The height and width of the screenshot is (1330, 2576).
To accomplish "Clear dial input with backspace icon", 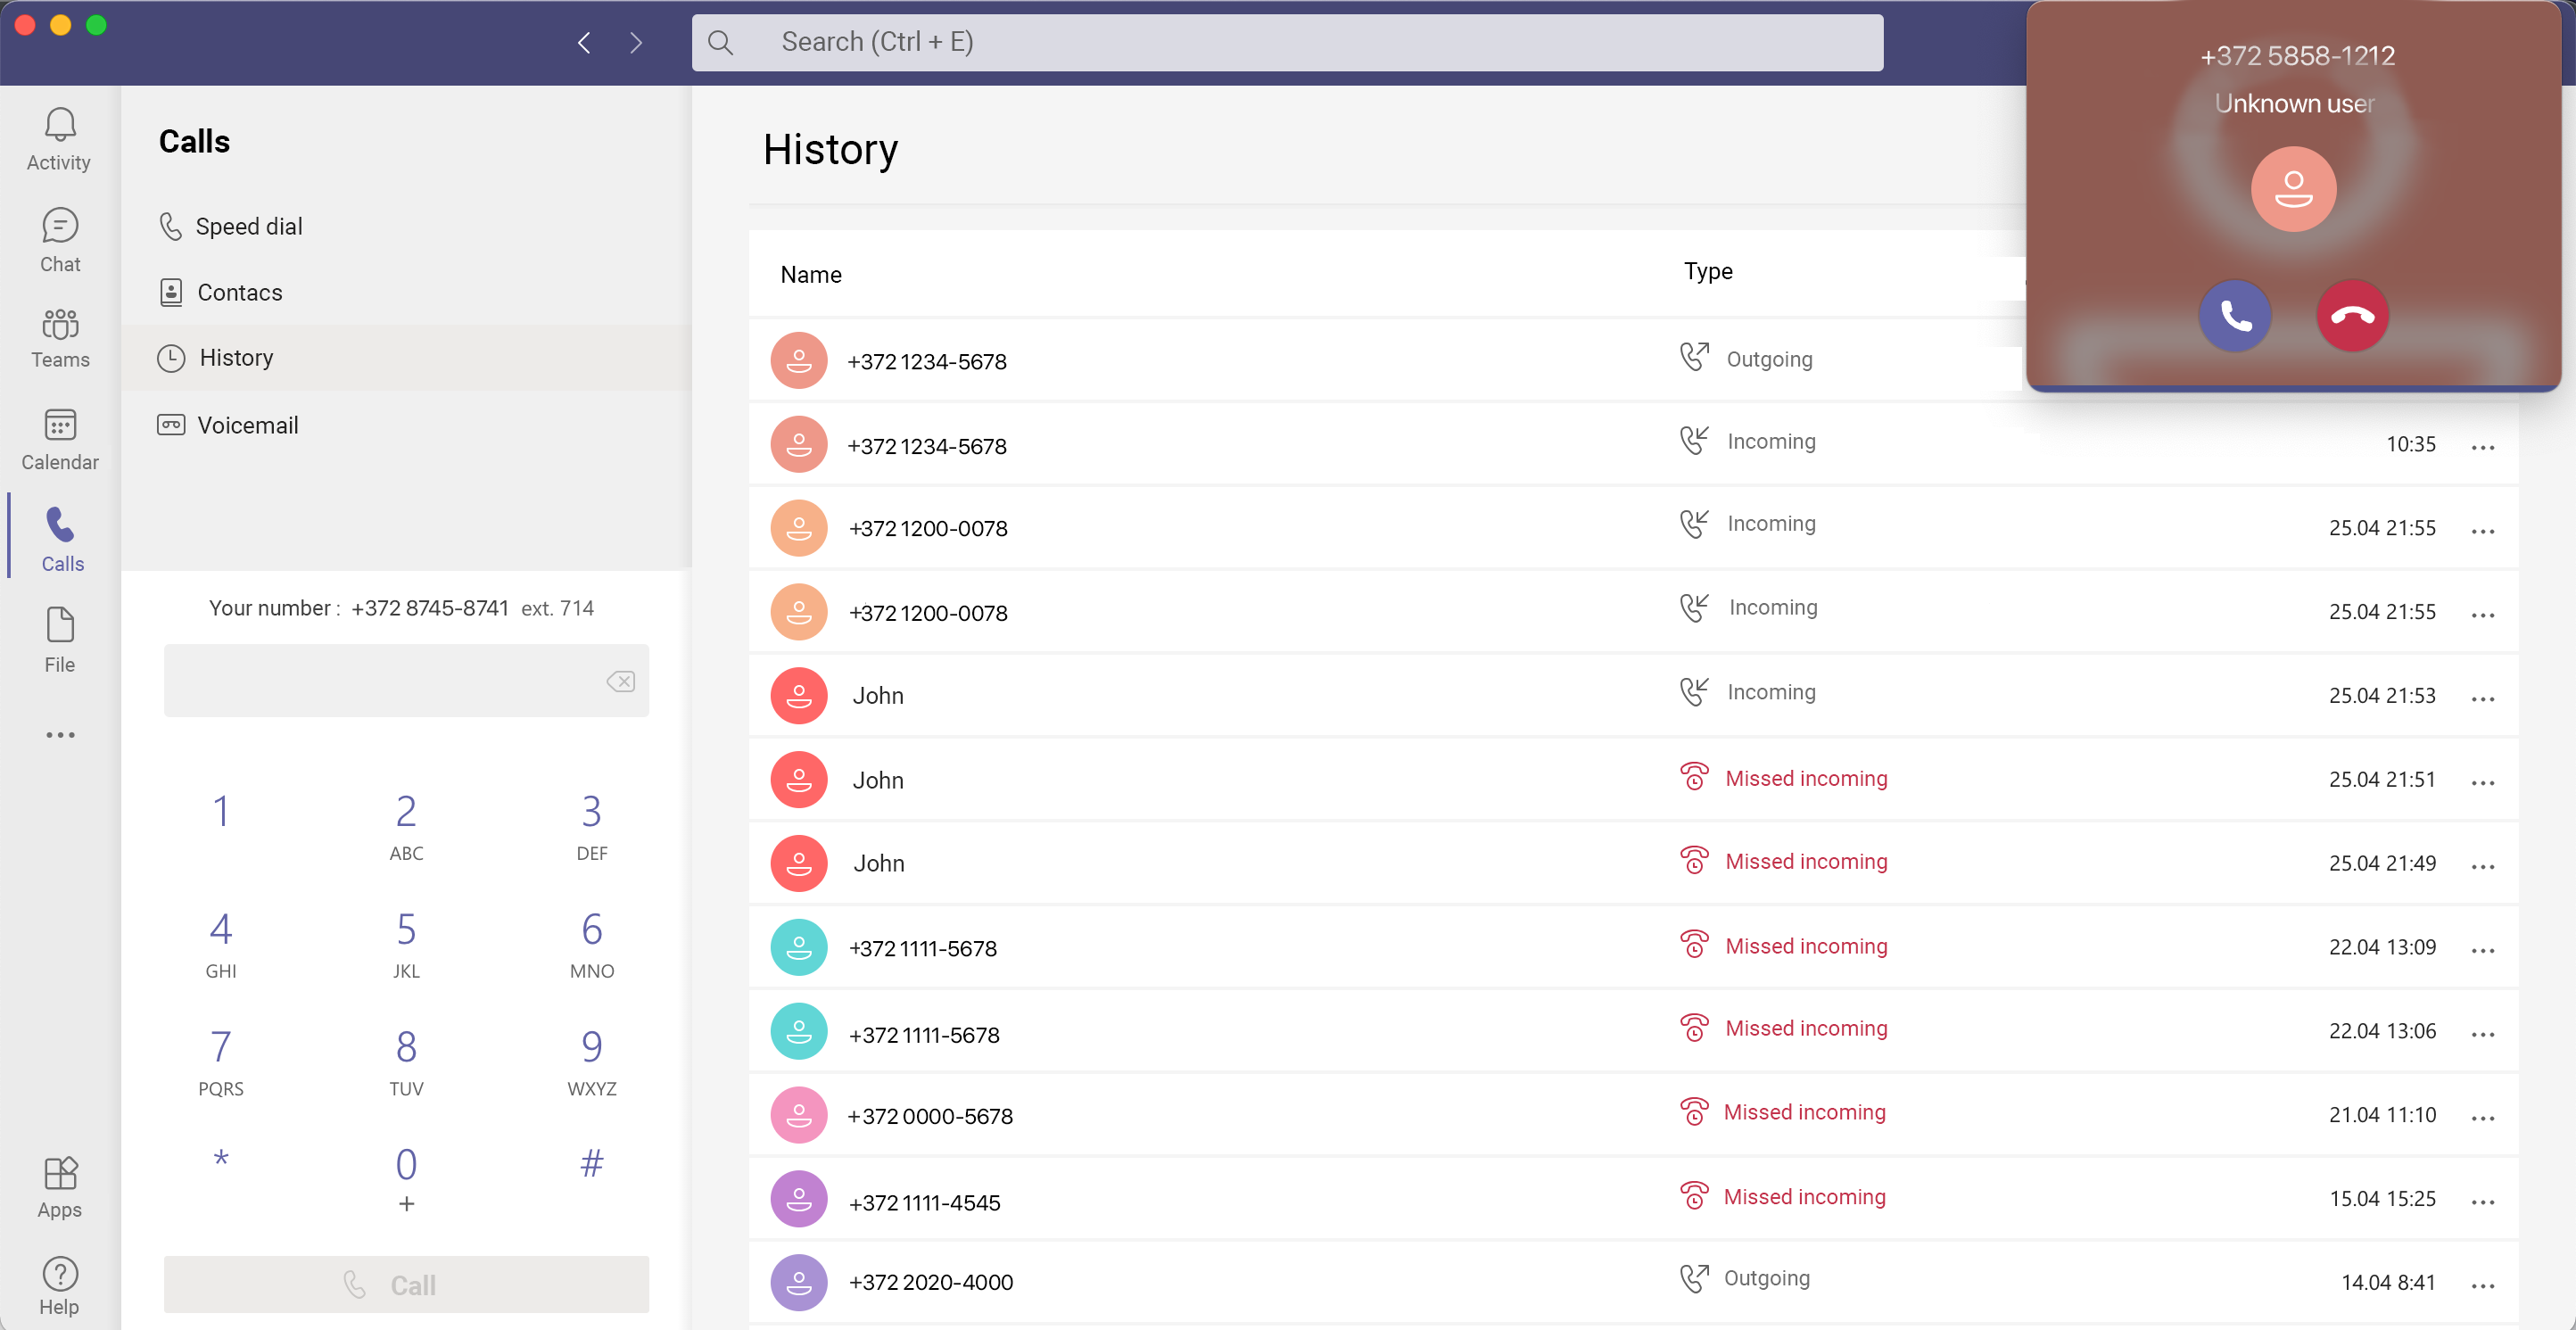I will [x=620, y=681].
